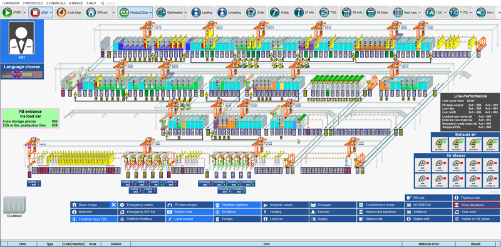Open the Unloading toolbar icon
Image resolution: width=501 pixels, height=247 pixels.
[x=222, y=13]
